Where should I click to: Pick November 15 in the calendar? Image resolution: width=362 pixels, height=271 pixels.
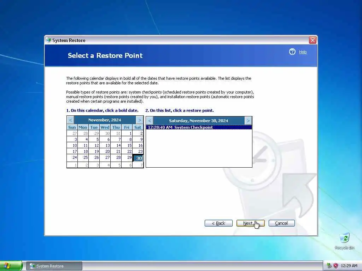[127, 145]
